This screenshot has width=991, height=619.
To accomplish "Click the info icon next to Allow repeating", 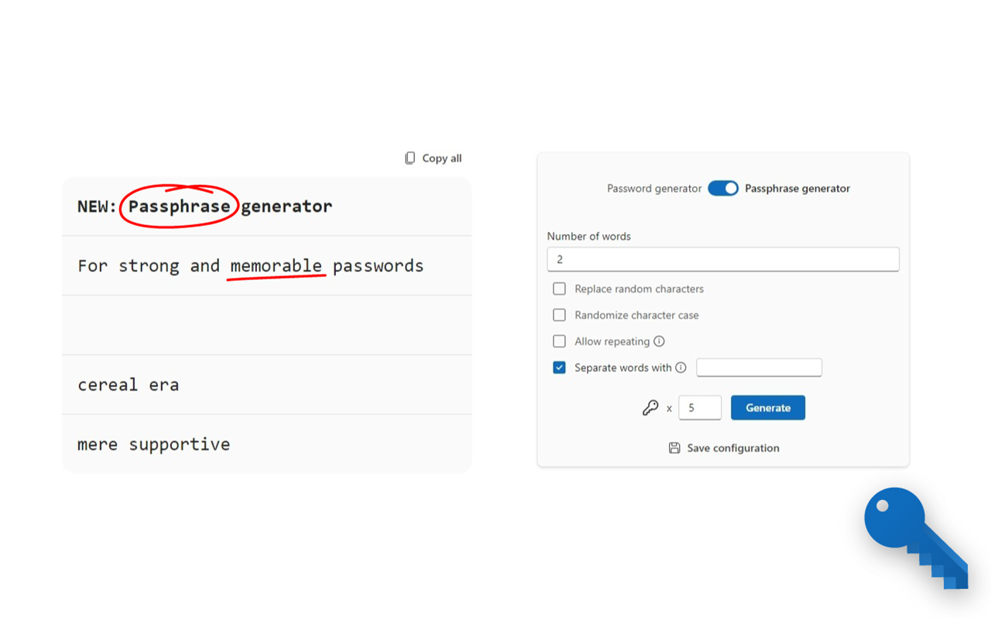I will (659, 341).
